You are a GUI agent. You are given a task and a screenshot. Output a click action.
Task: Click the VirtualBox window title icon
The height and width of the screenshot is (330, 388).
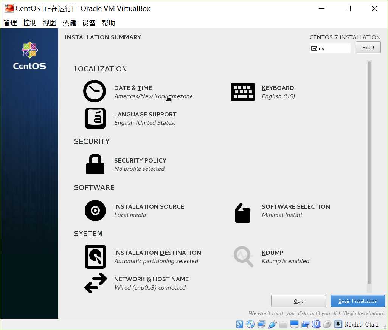[9, 8]
